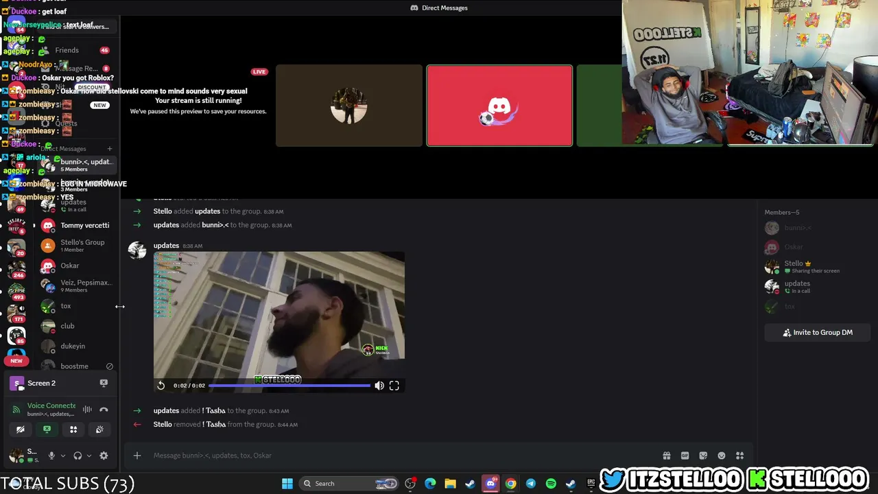Image resolution: width=878 pixels, height=494 pixels.
Task: Enter fullscreen on the embedded video
Action: coord(394,386)
